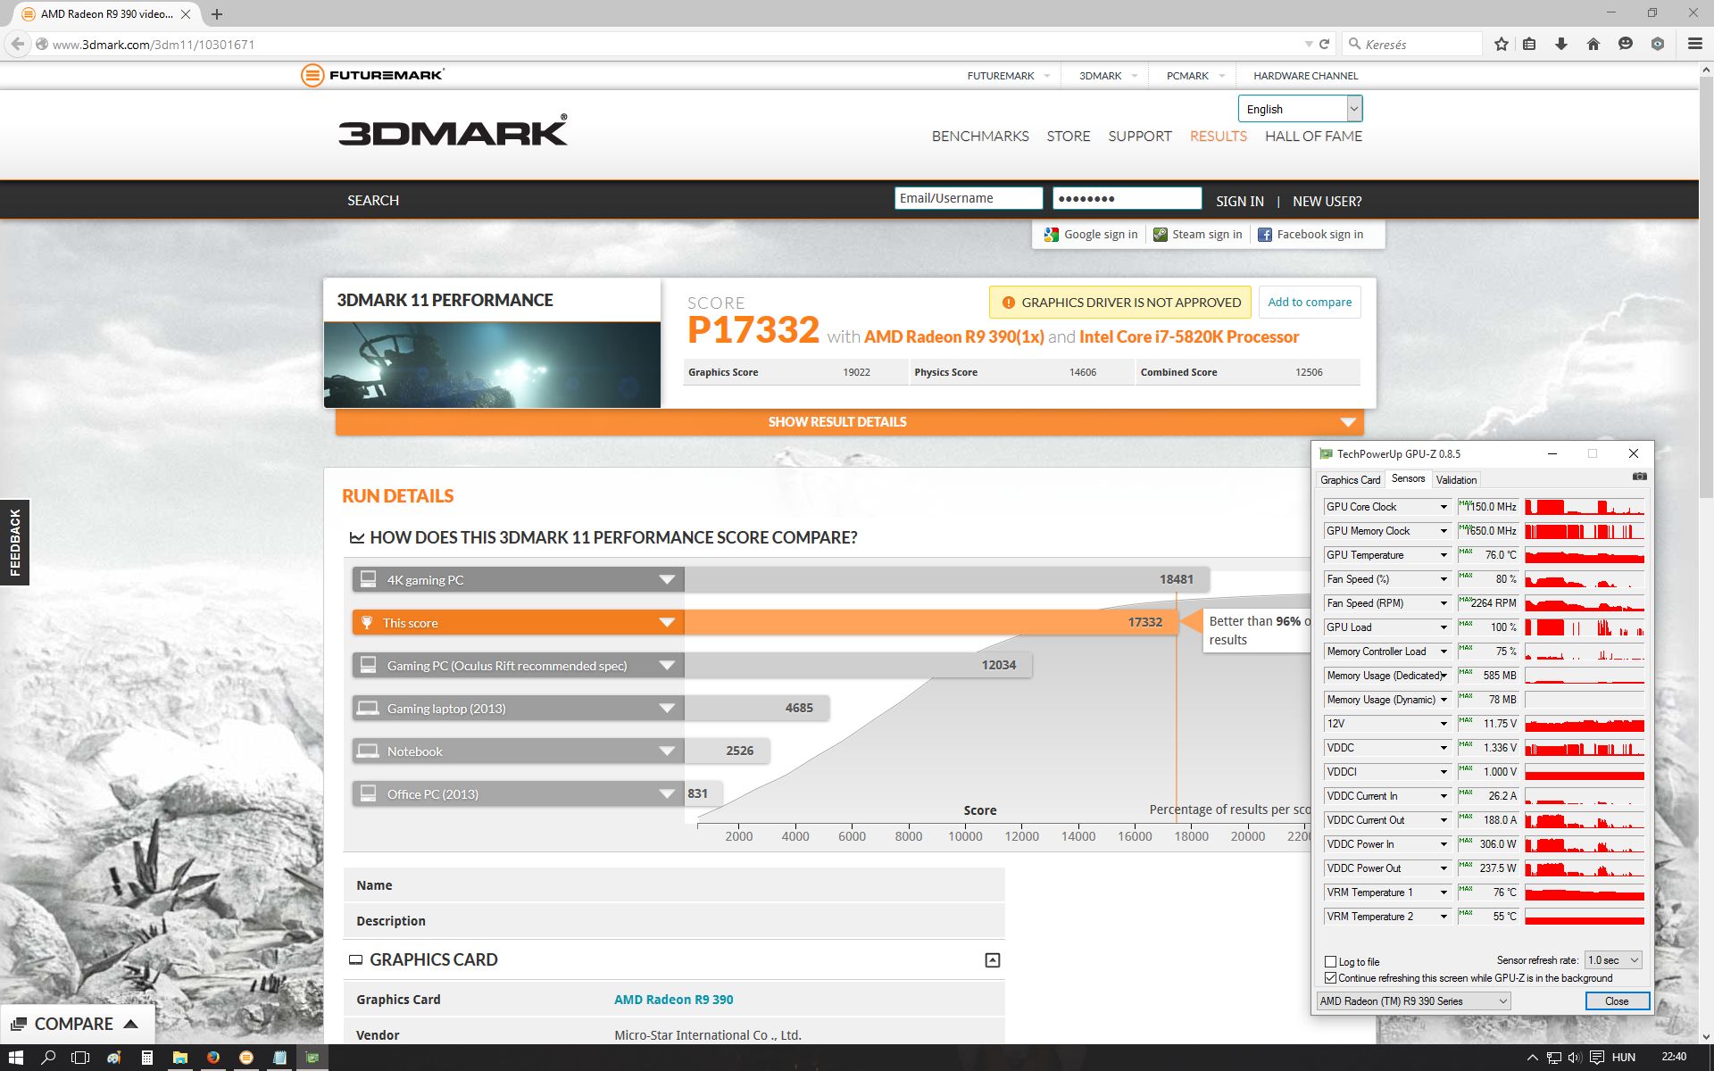Open the FEEDBACK side tab
This screenshot has width=1714, height=1071.
(x=14, y=542)
